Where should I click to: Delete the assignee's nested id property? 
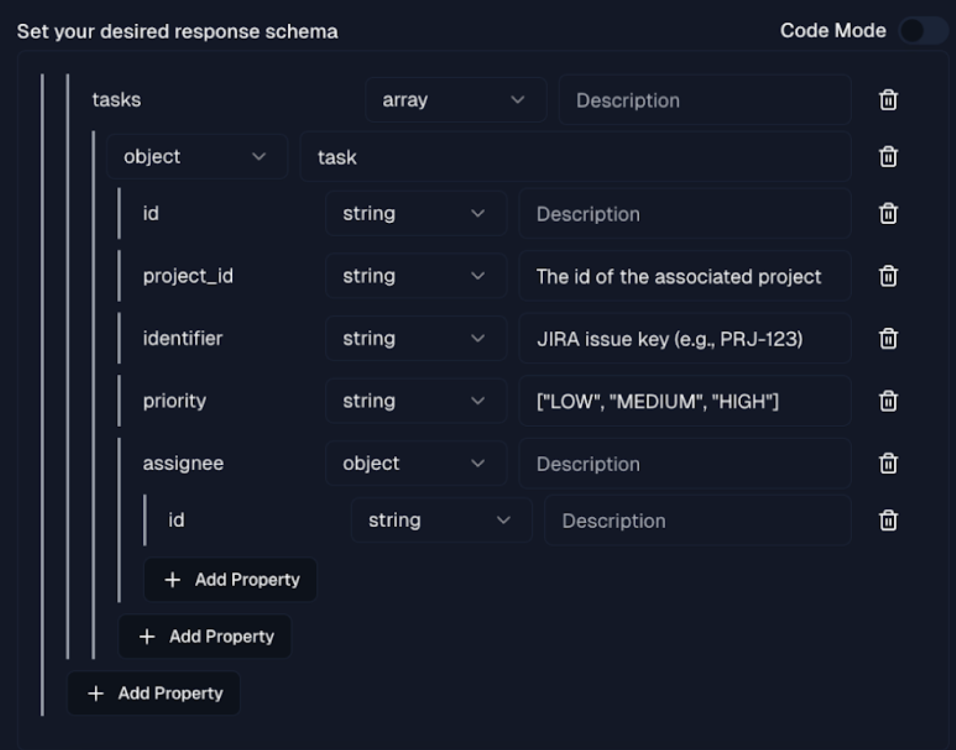point(888,520)
